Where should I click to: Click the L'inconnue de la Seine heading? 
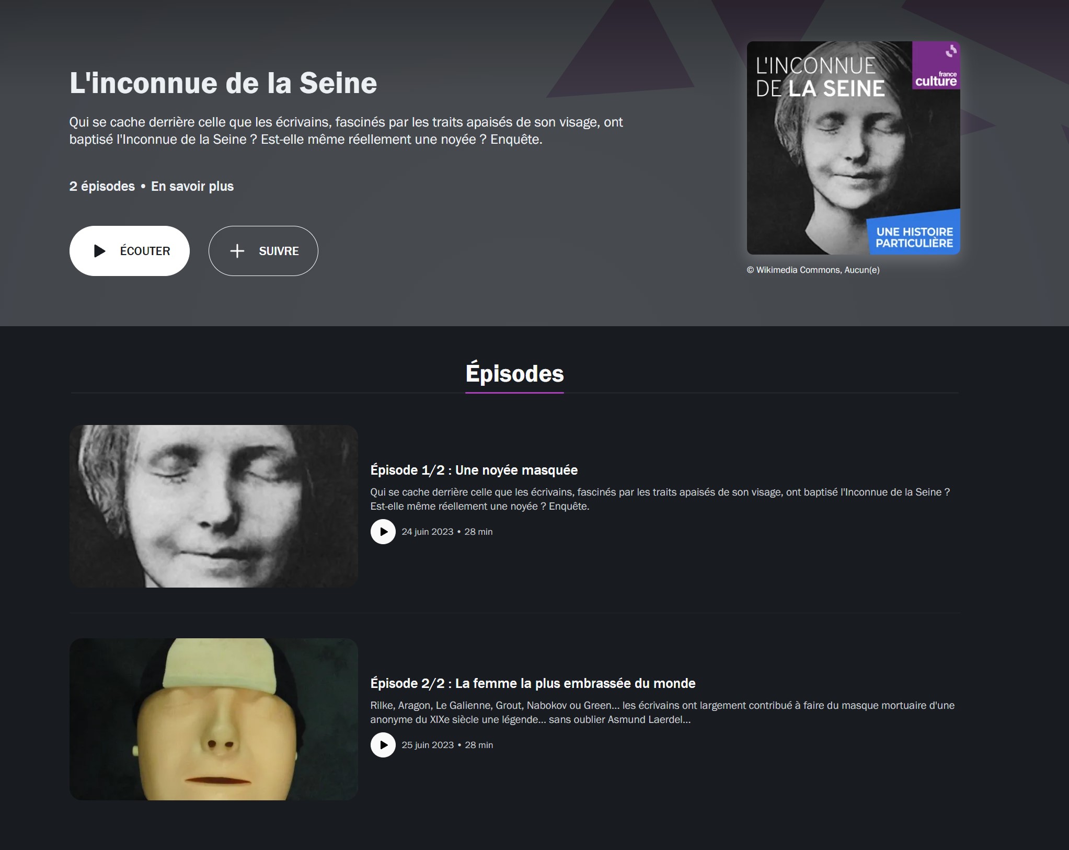coord(223,83)
